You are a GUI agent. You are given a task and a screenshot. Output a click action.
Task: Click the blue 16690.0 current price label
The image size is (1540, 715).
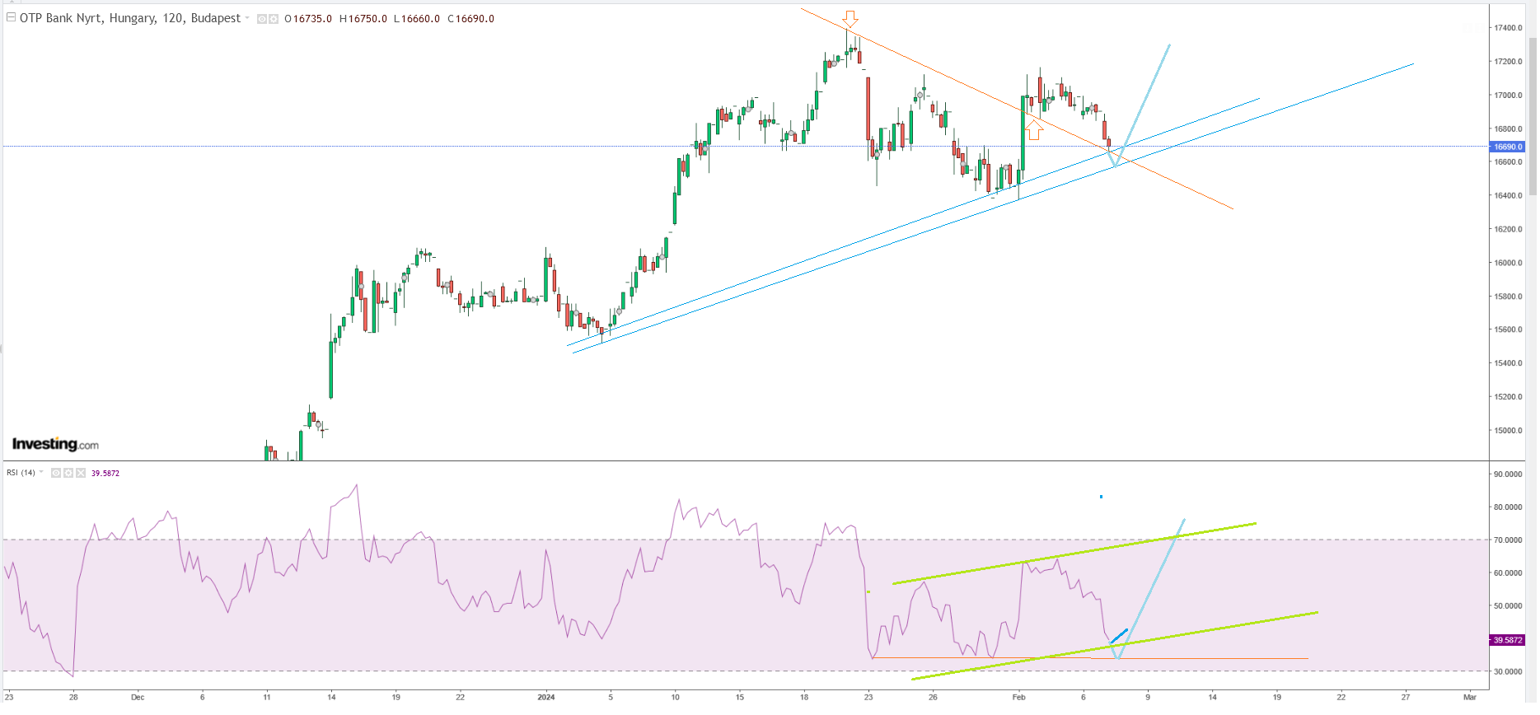pyautogui.click(x=1508, y=147)
